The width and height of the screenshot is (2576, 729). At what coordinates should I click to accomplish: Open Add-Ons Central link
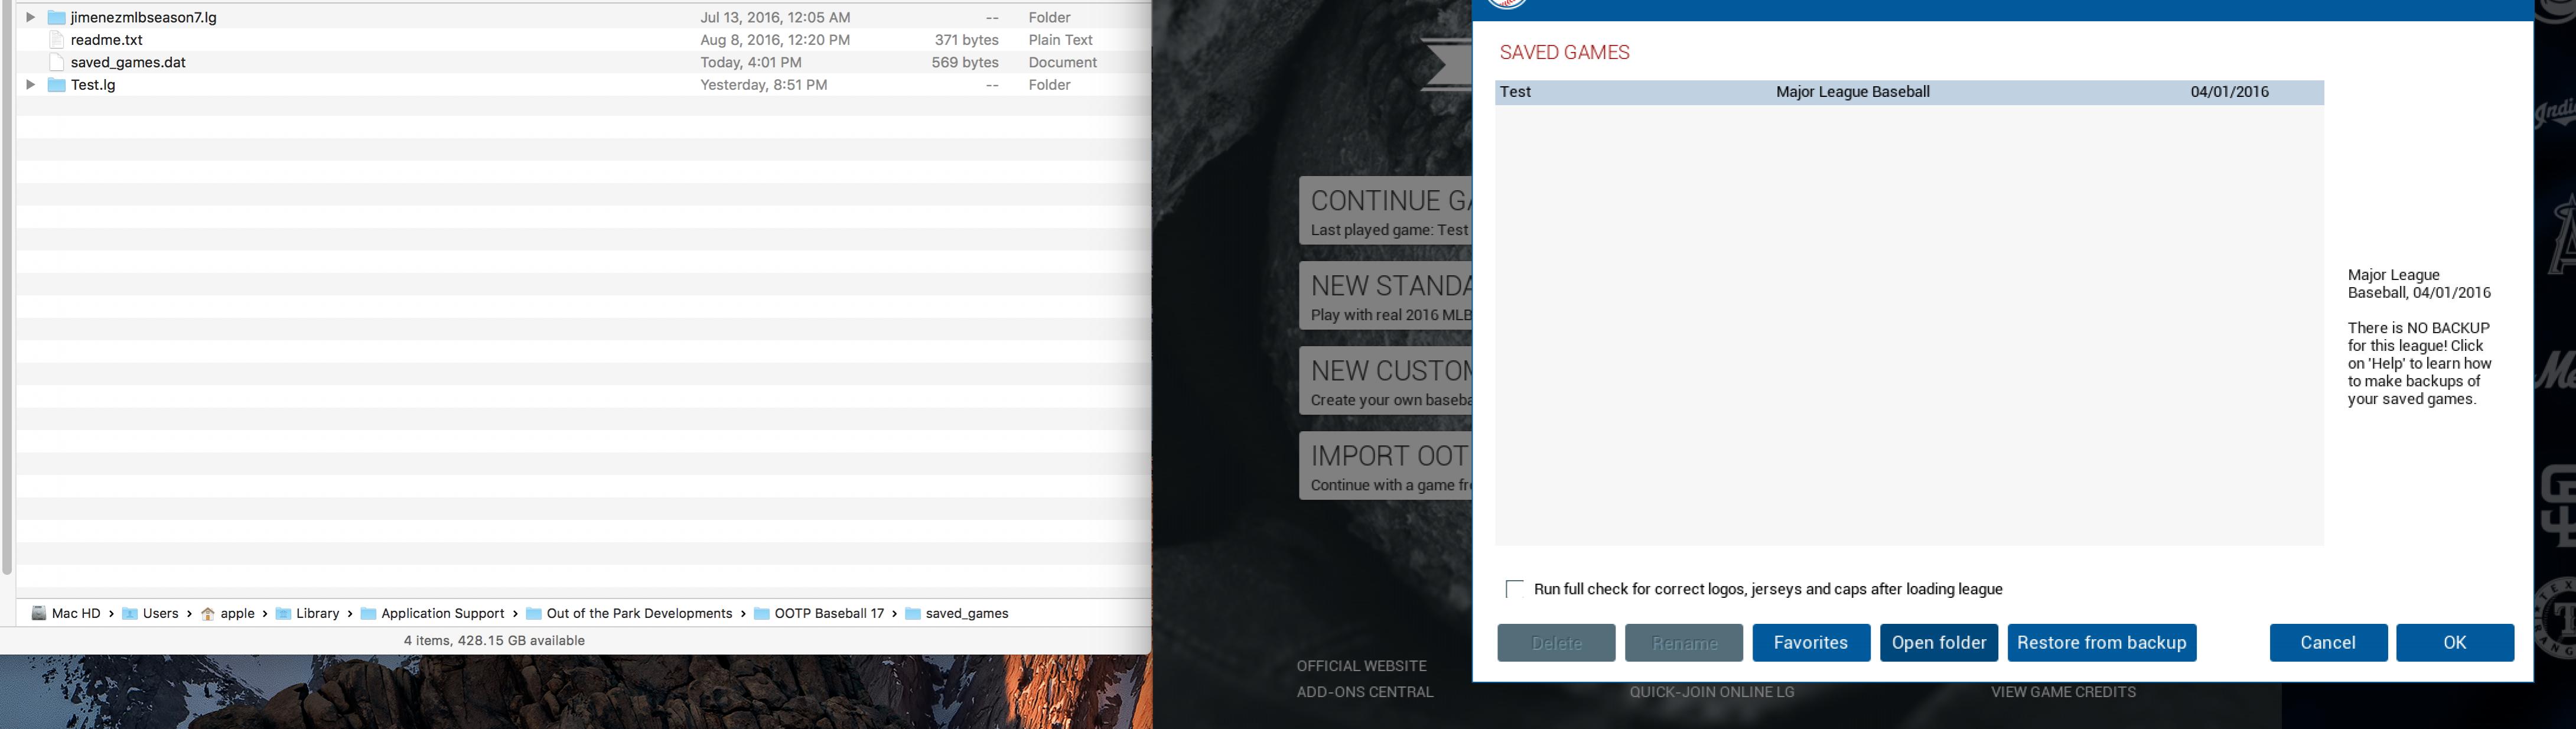pos(1364,692)
